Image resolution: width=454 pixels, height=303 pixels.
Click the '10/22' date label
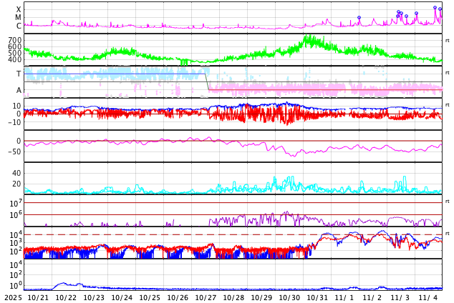66,298
